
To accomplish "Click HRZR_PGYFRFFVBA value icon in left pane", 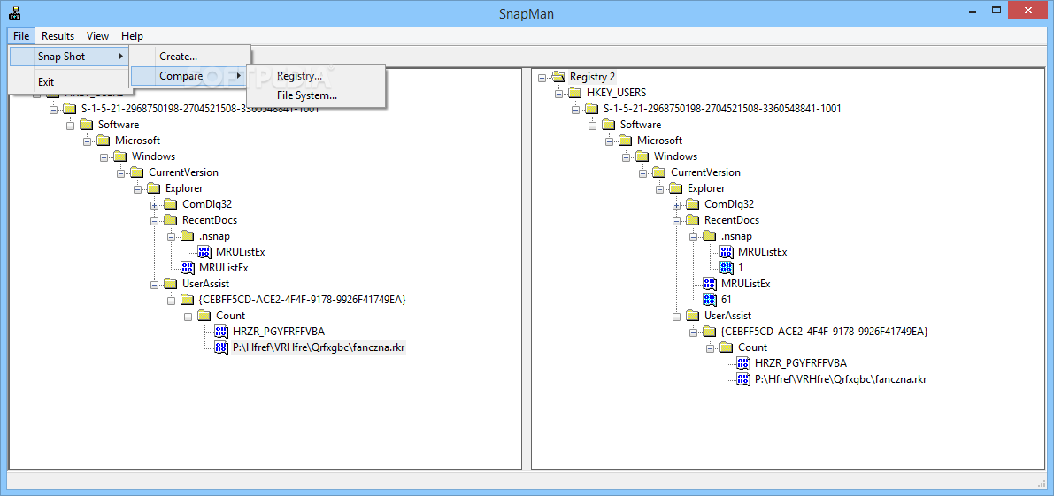I will [x=221, y=331].
